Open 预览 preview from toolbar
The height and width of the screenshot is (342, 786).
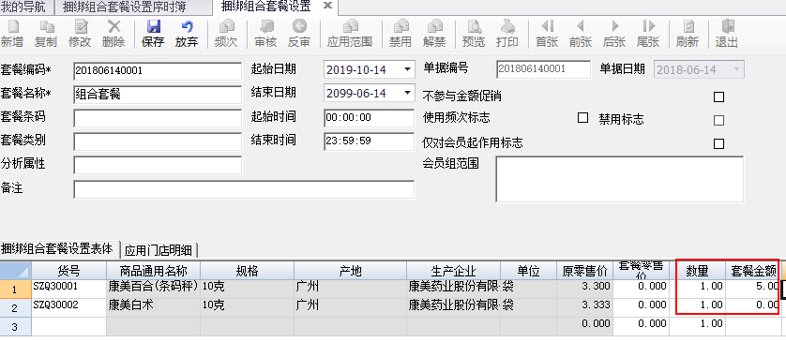click(474, 27)
